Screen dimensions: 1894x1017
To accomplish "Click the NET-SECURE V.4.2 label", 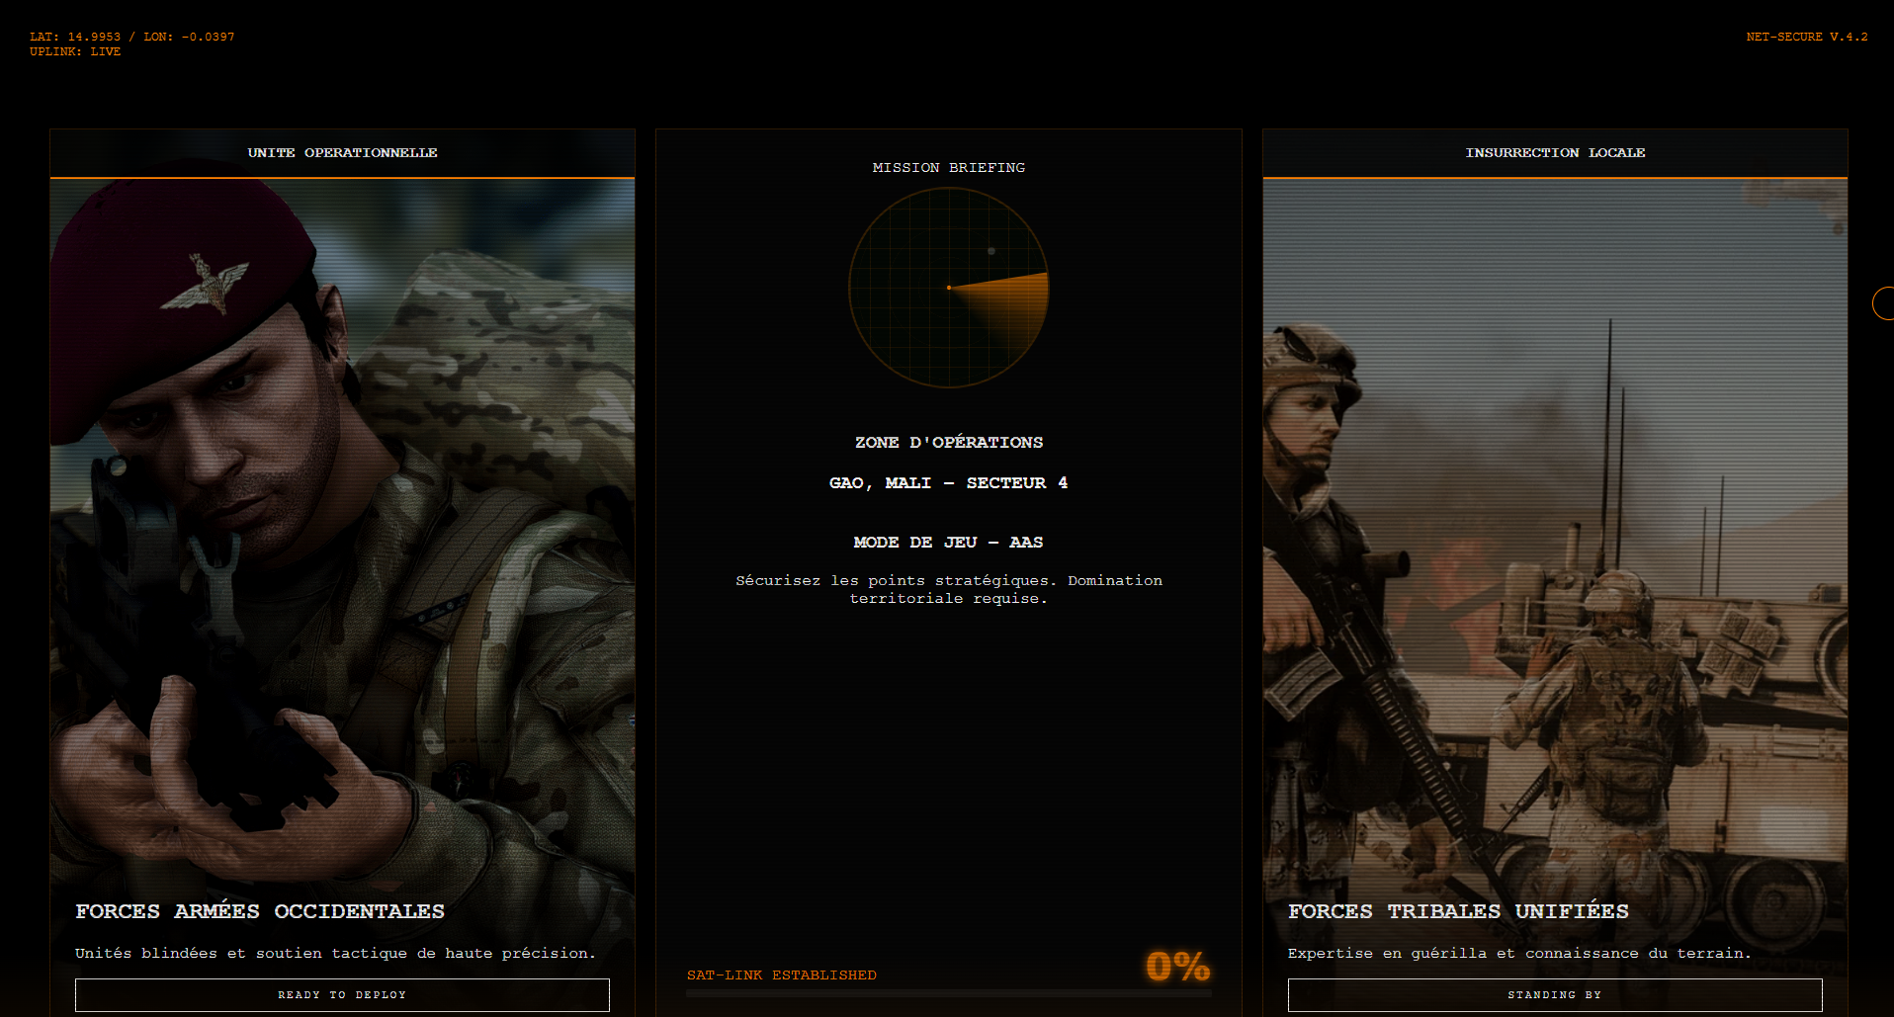I will pyautogui.click(x=1807, y=37).
